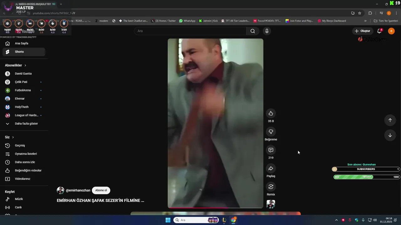Open HolyThoth channel subscription

pyautogui.click(x=23, y=107)
